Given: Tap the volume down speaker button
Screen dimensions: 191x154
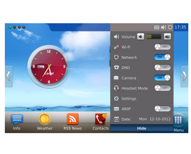Looking at the screenshot, I should pos(140,37).
